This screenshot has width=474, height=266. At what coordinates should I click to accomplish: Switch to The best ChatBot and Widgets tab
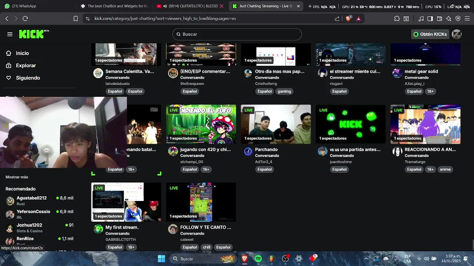point(114,6)
